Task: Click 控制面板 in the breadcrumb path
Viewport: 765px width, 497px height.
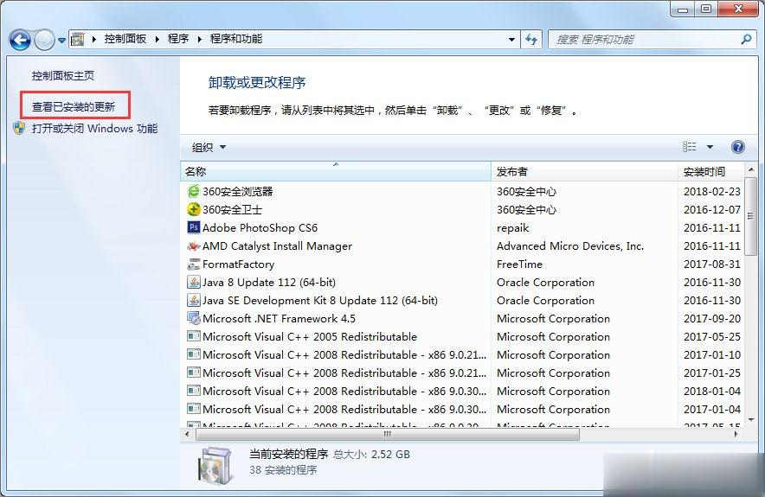Action: click(125, 39)
